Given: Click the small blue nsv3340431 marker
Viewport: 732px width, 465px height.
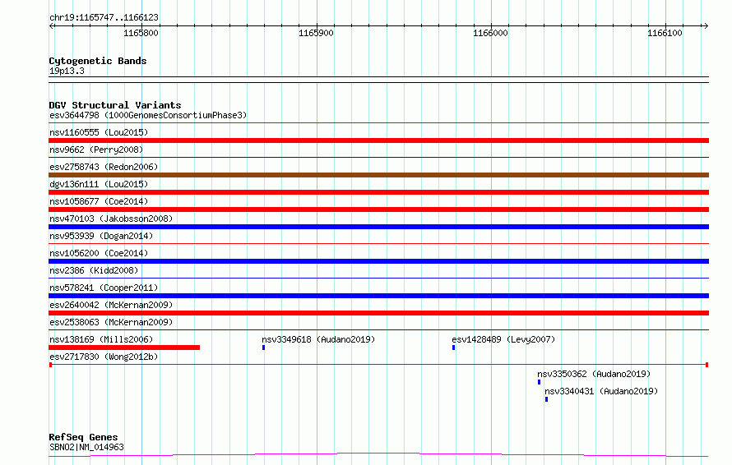Looking at the screenshot, I should [x=547, y=399].
